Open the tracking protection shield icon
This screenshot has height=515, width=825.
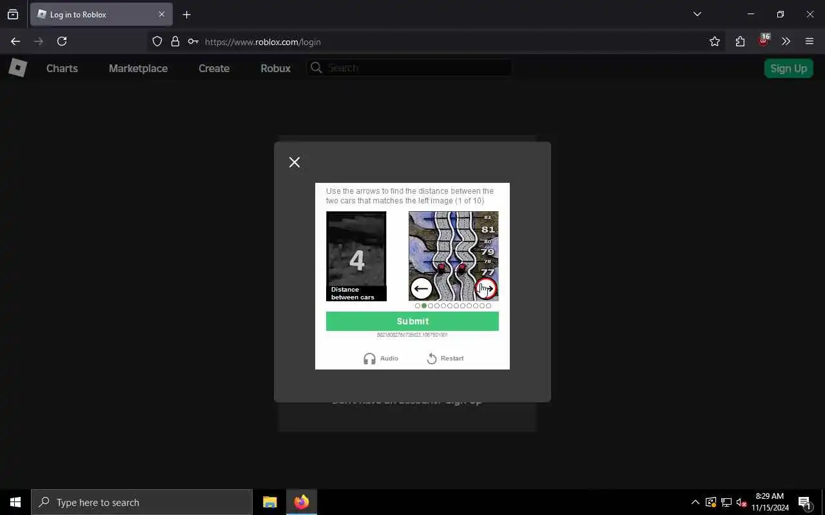pyautogui.click(x=157, y=41)
